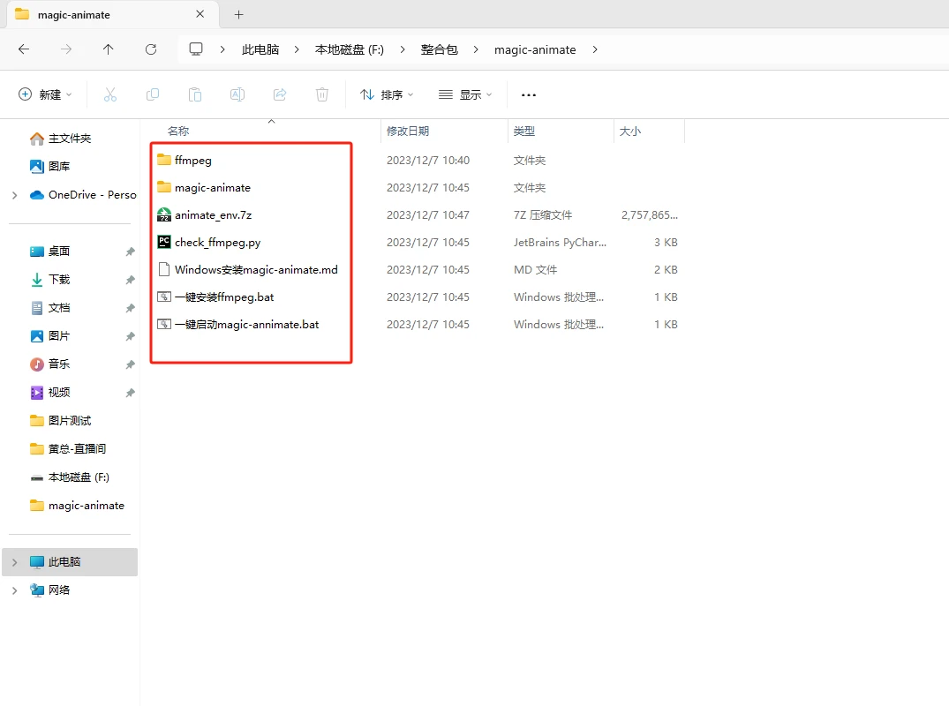This screenshot has width=949, height=706.
Task: Open the three-dots more options menu
Action: tap(529, 95)
